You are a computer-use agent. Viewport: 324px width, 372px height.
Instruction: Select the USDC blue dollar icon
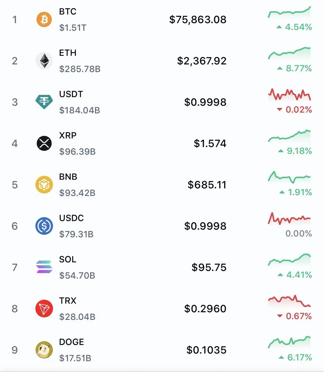click(x=44, y=226)
